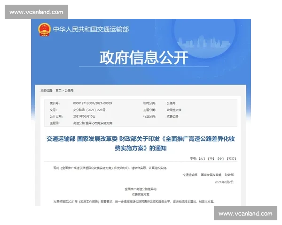This screenshot has height=225, width=282.
Task: Select document number 交公路函〔2021〕228号
Action: 89,110
